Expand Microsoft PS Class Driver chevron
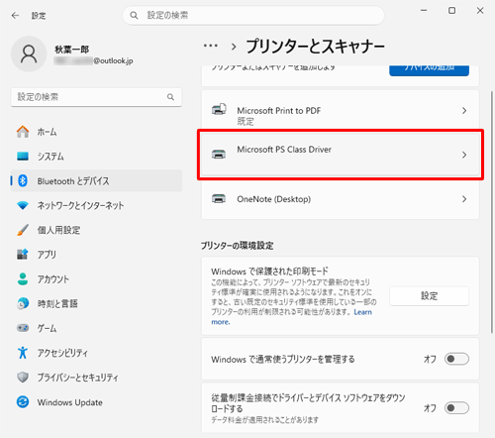Screen dimensions: 495x438 point(464,155)
